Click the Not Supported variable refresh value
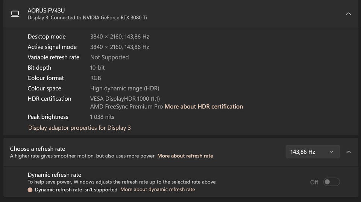The height and width of the screenshot is (202, 361). (x=109, y=57)
